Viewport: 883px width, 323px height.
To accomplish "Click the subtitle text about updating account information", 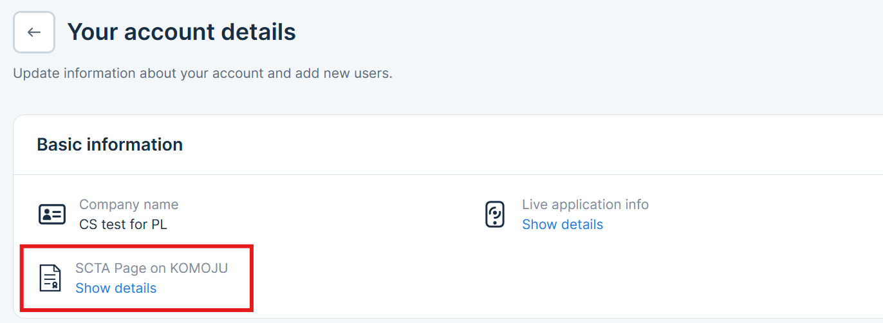I will pos(202,73).
